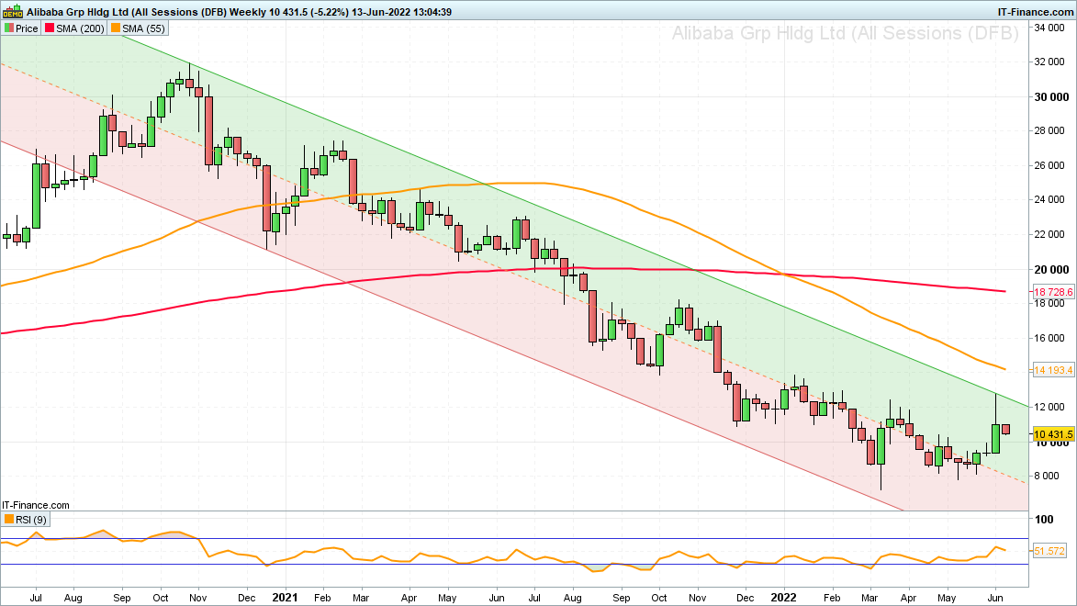Click the 2022 year label on time axis
Screen dimensions: 1077x606
(784, 598)
